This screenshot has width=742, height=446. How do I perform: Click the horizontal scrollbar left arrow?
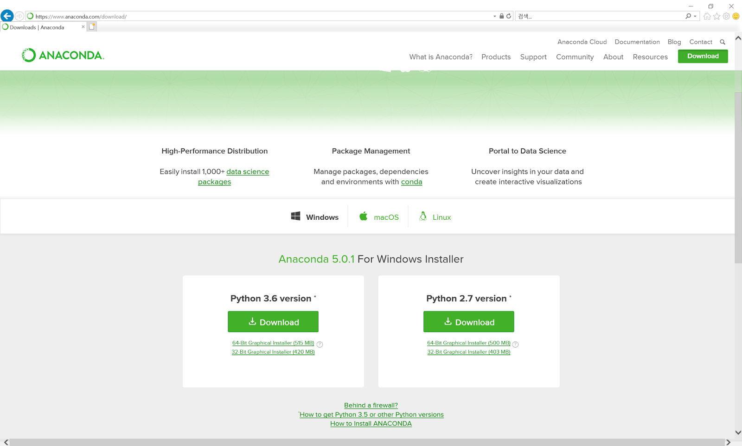point(6,442)
